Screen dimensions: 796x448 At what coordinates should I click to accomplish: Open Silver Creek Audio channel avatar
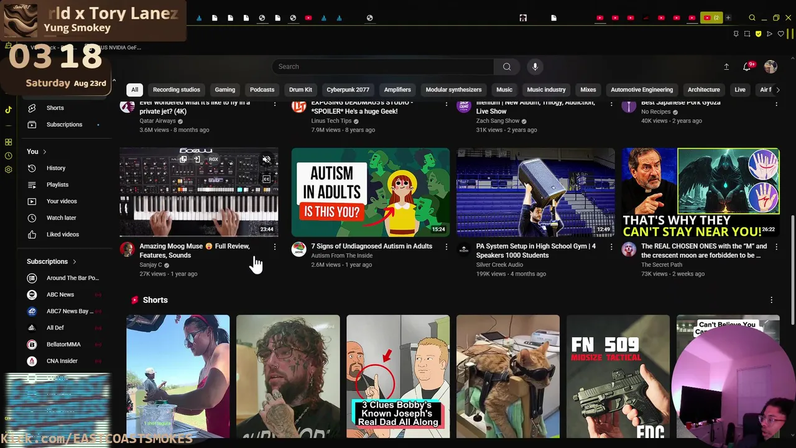point(464,250)
